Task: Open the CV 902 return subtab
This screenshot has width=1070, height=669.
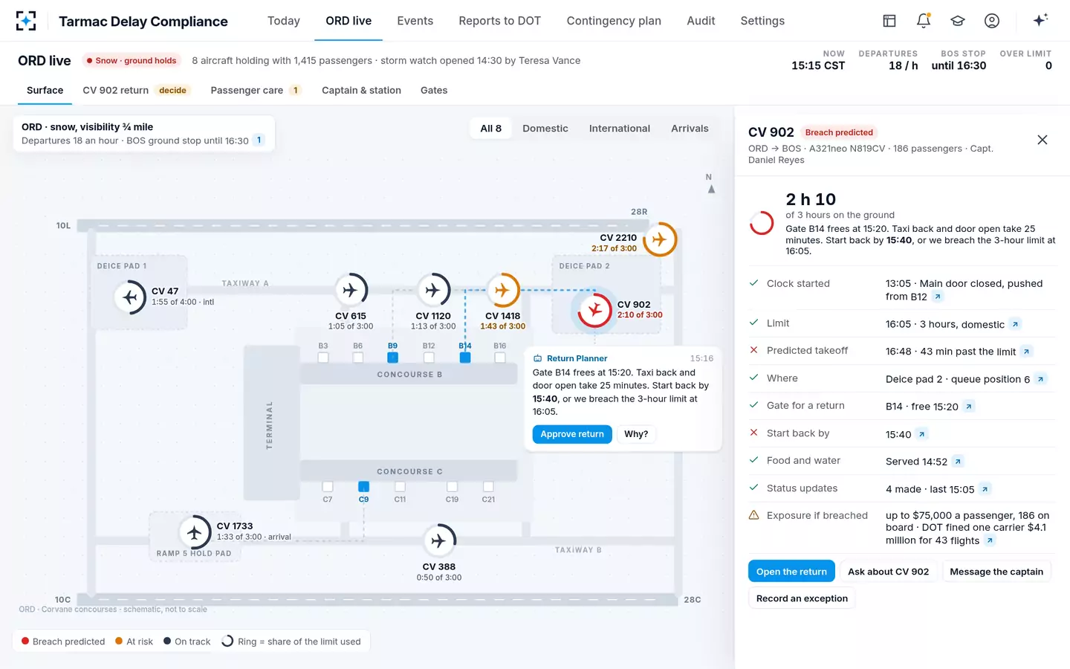Action: (x=137, y=91)
